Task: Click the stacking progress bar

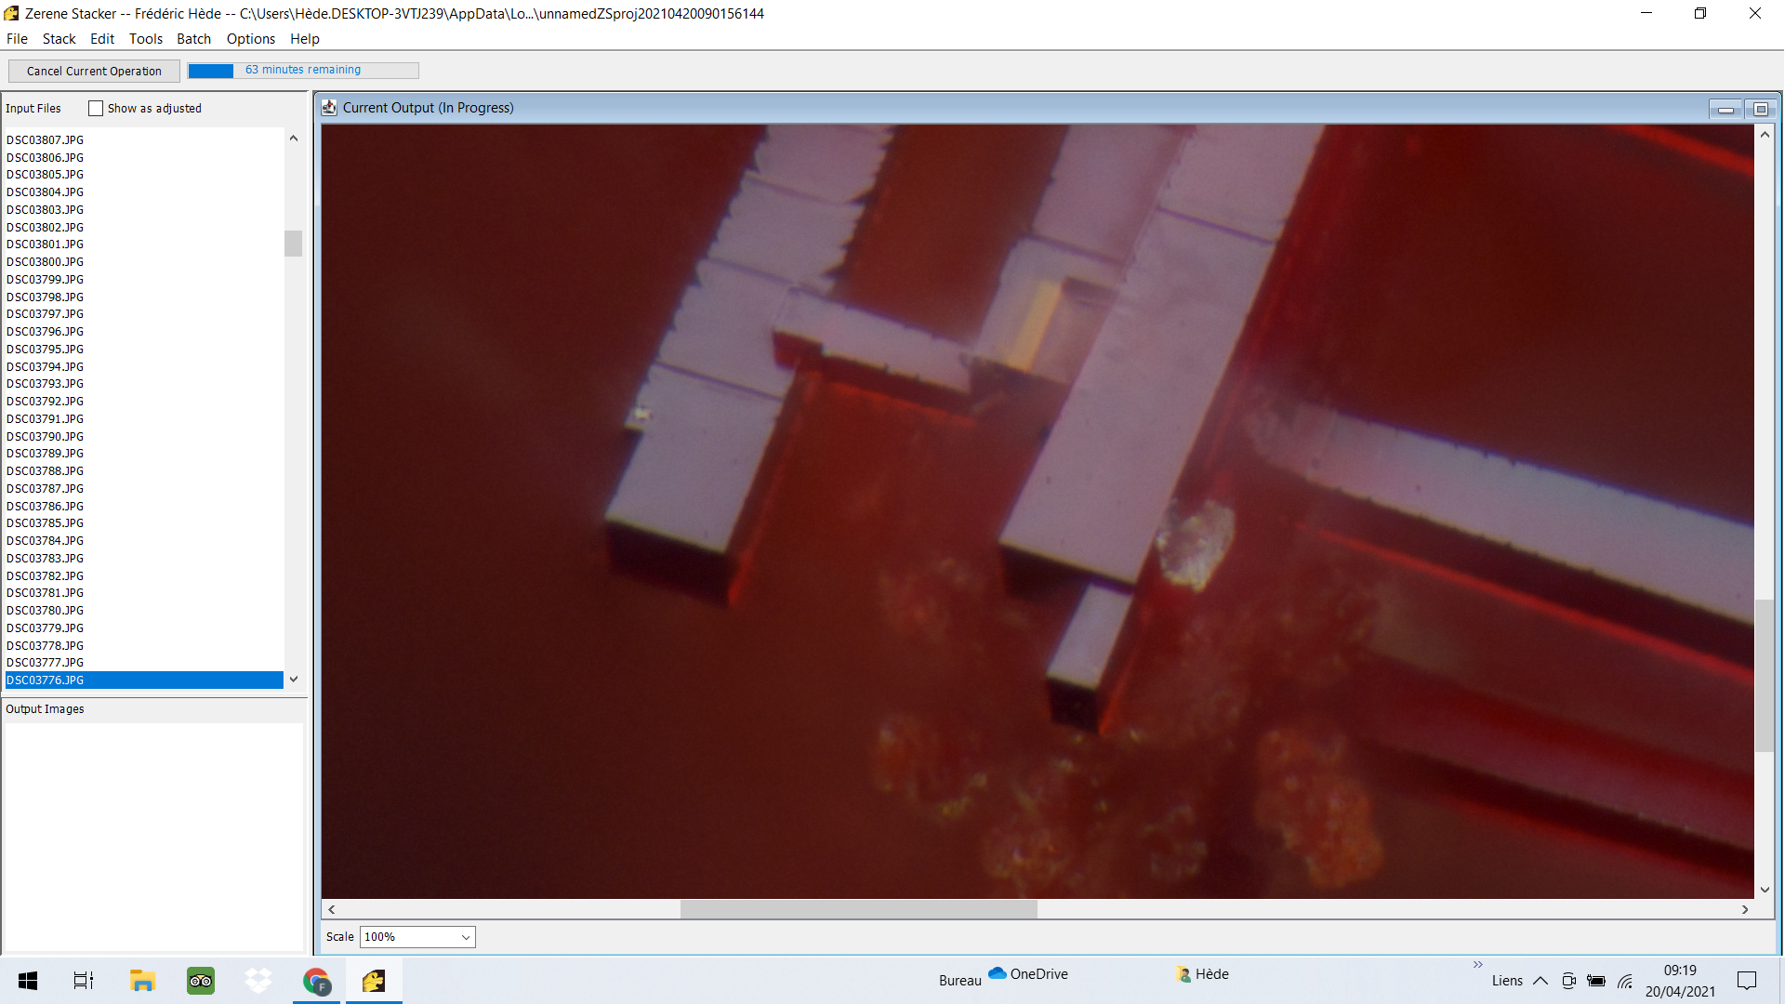Action: [x=303, y=71]
